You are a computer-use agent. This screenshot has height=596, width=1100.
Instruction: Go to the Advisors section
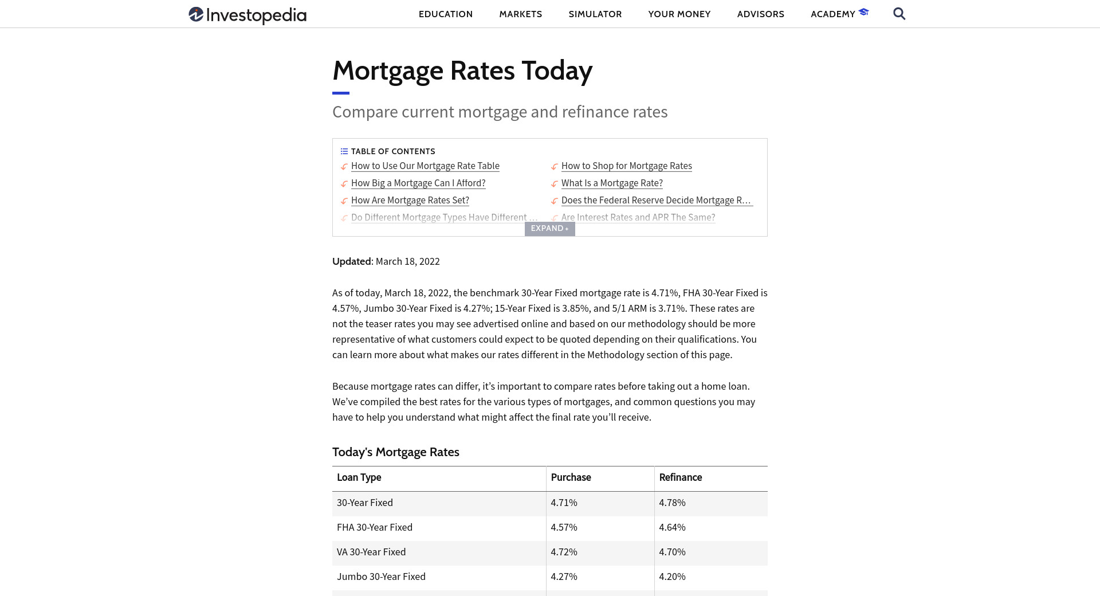pyautogui.click(x=760, y=14)
